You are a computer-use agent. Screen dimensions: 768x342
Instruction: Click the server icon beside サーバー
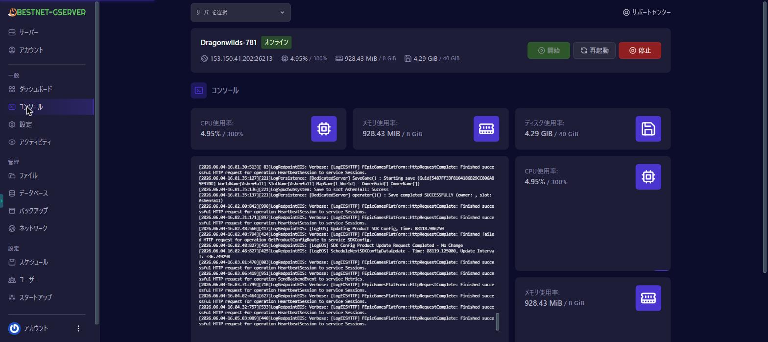[x=12, y=32]
